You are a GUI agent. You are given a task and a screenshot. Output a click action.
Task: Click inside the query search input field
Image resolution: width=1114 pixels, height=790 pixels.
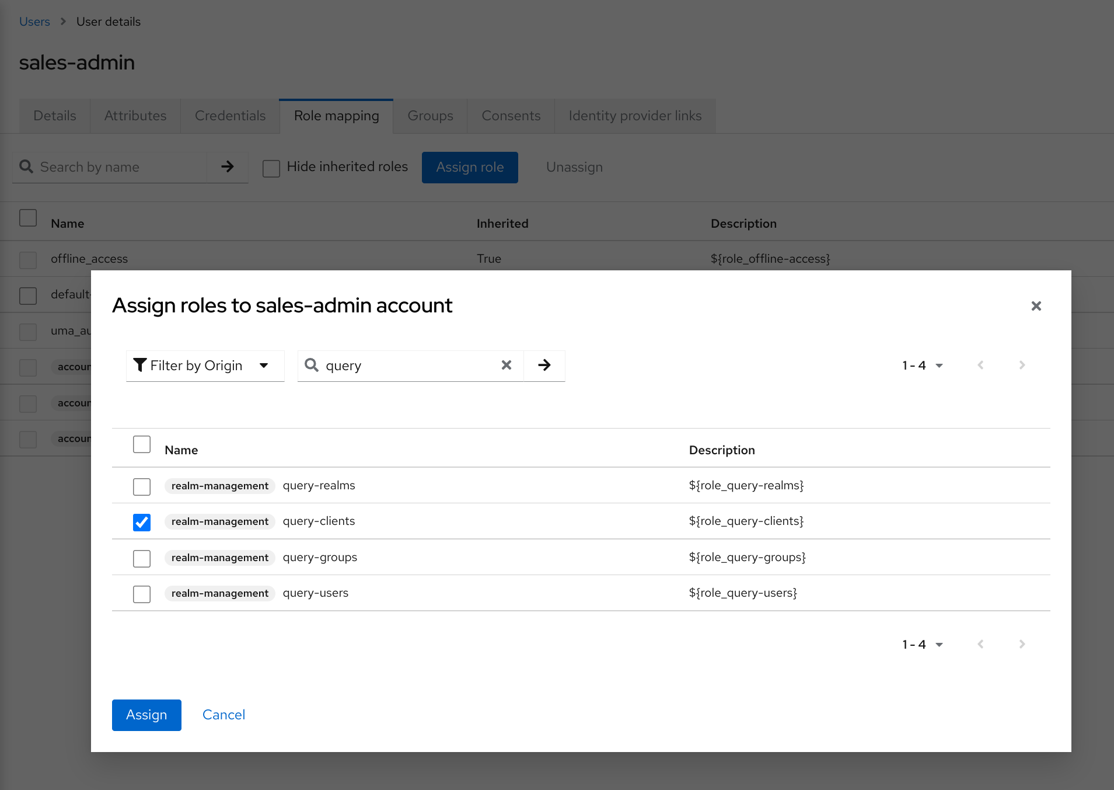pos(403,365)
